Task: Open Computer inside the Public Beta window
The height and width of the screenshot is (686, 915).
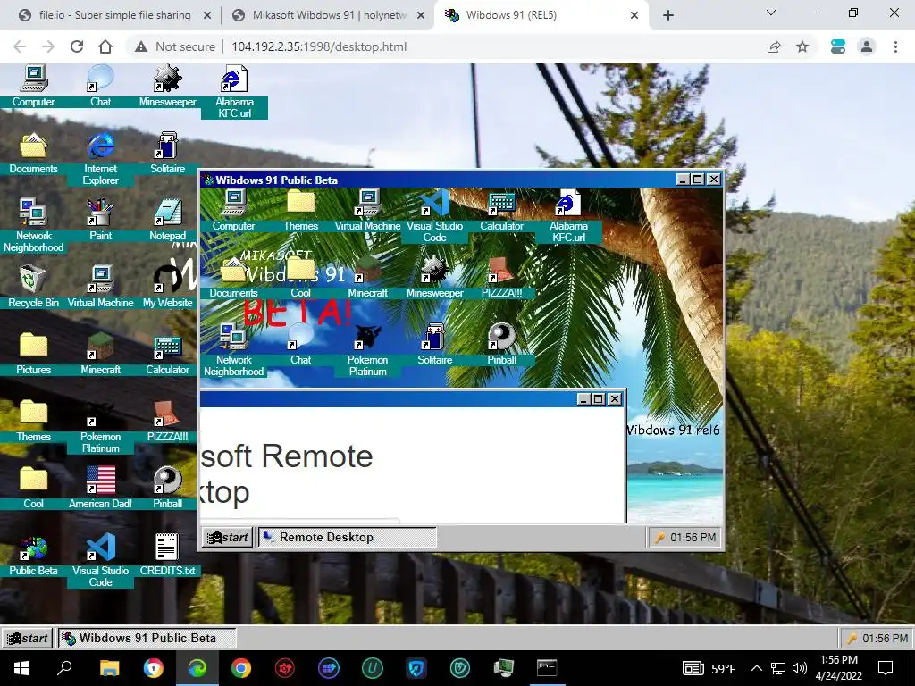Action: (233, 210)
